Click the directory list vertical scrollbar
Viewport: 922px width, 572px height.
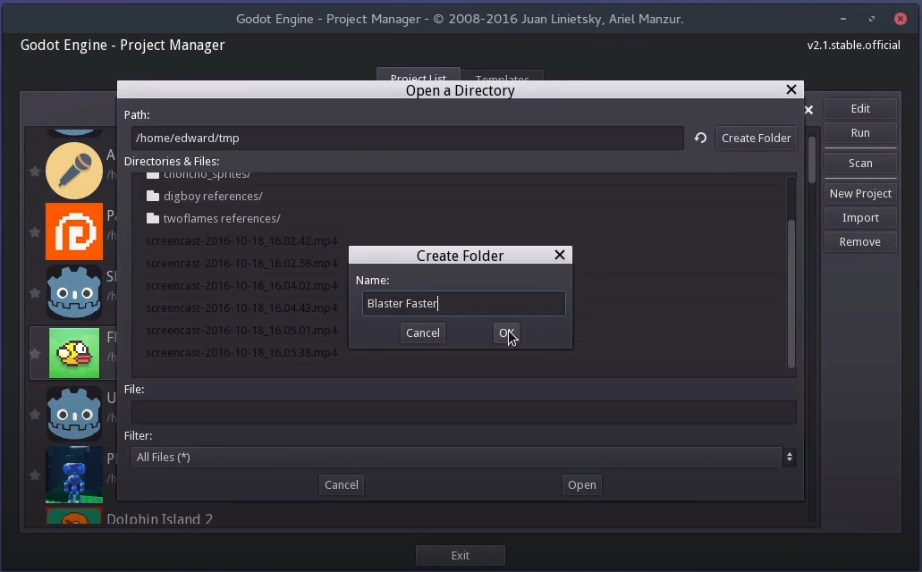(791, 293)
